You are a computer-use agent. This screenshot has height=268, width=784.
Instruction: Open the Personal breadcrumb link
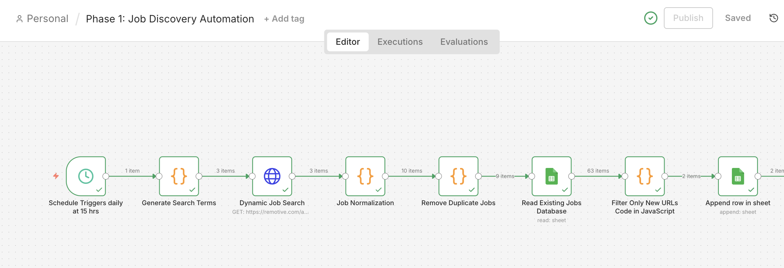click(x=47, y=19)
